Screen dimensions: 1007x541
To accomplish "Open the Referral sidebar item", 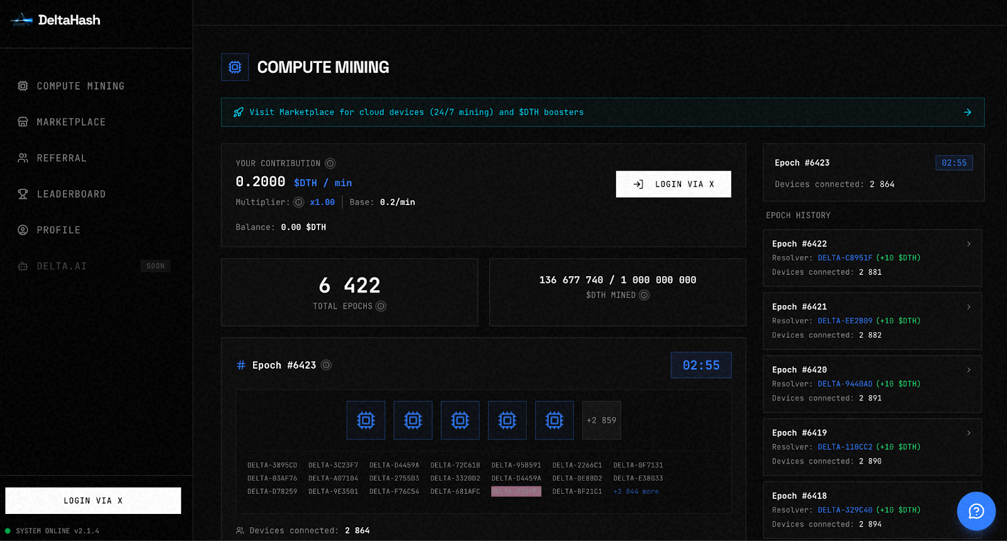I will point(61,159).
